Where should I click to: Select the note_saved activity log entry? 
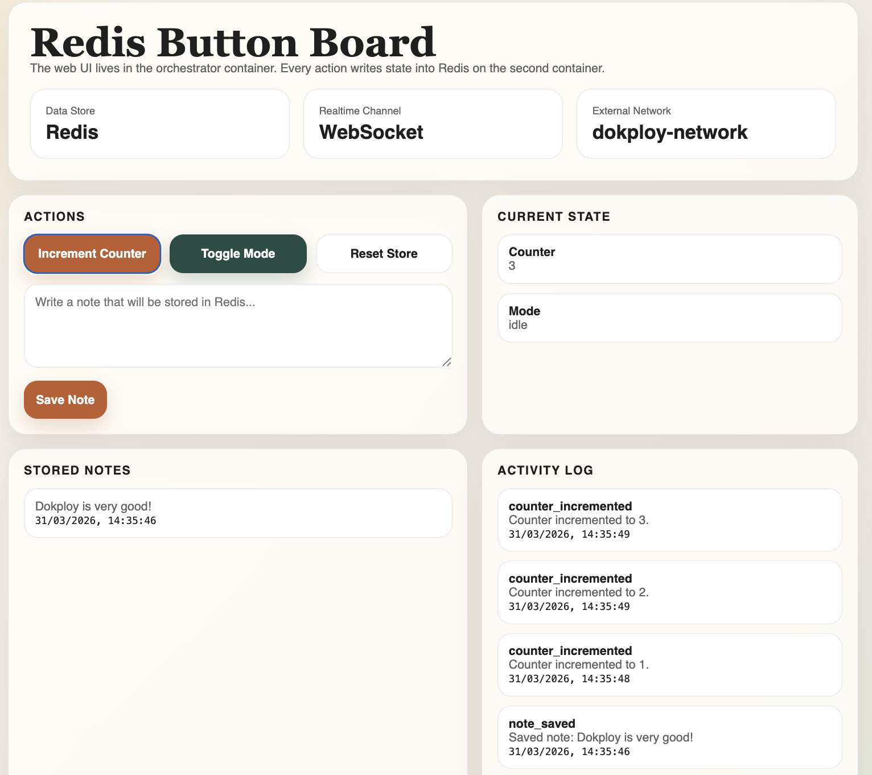coord(670,737)
